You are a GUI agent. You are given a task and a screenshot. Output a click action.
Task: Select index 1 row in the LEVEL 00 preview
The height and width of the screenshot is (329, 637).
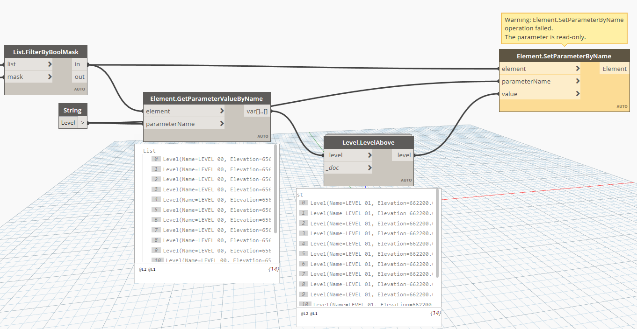pyautogui.click(x=211, y=169)
